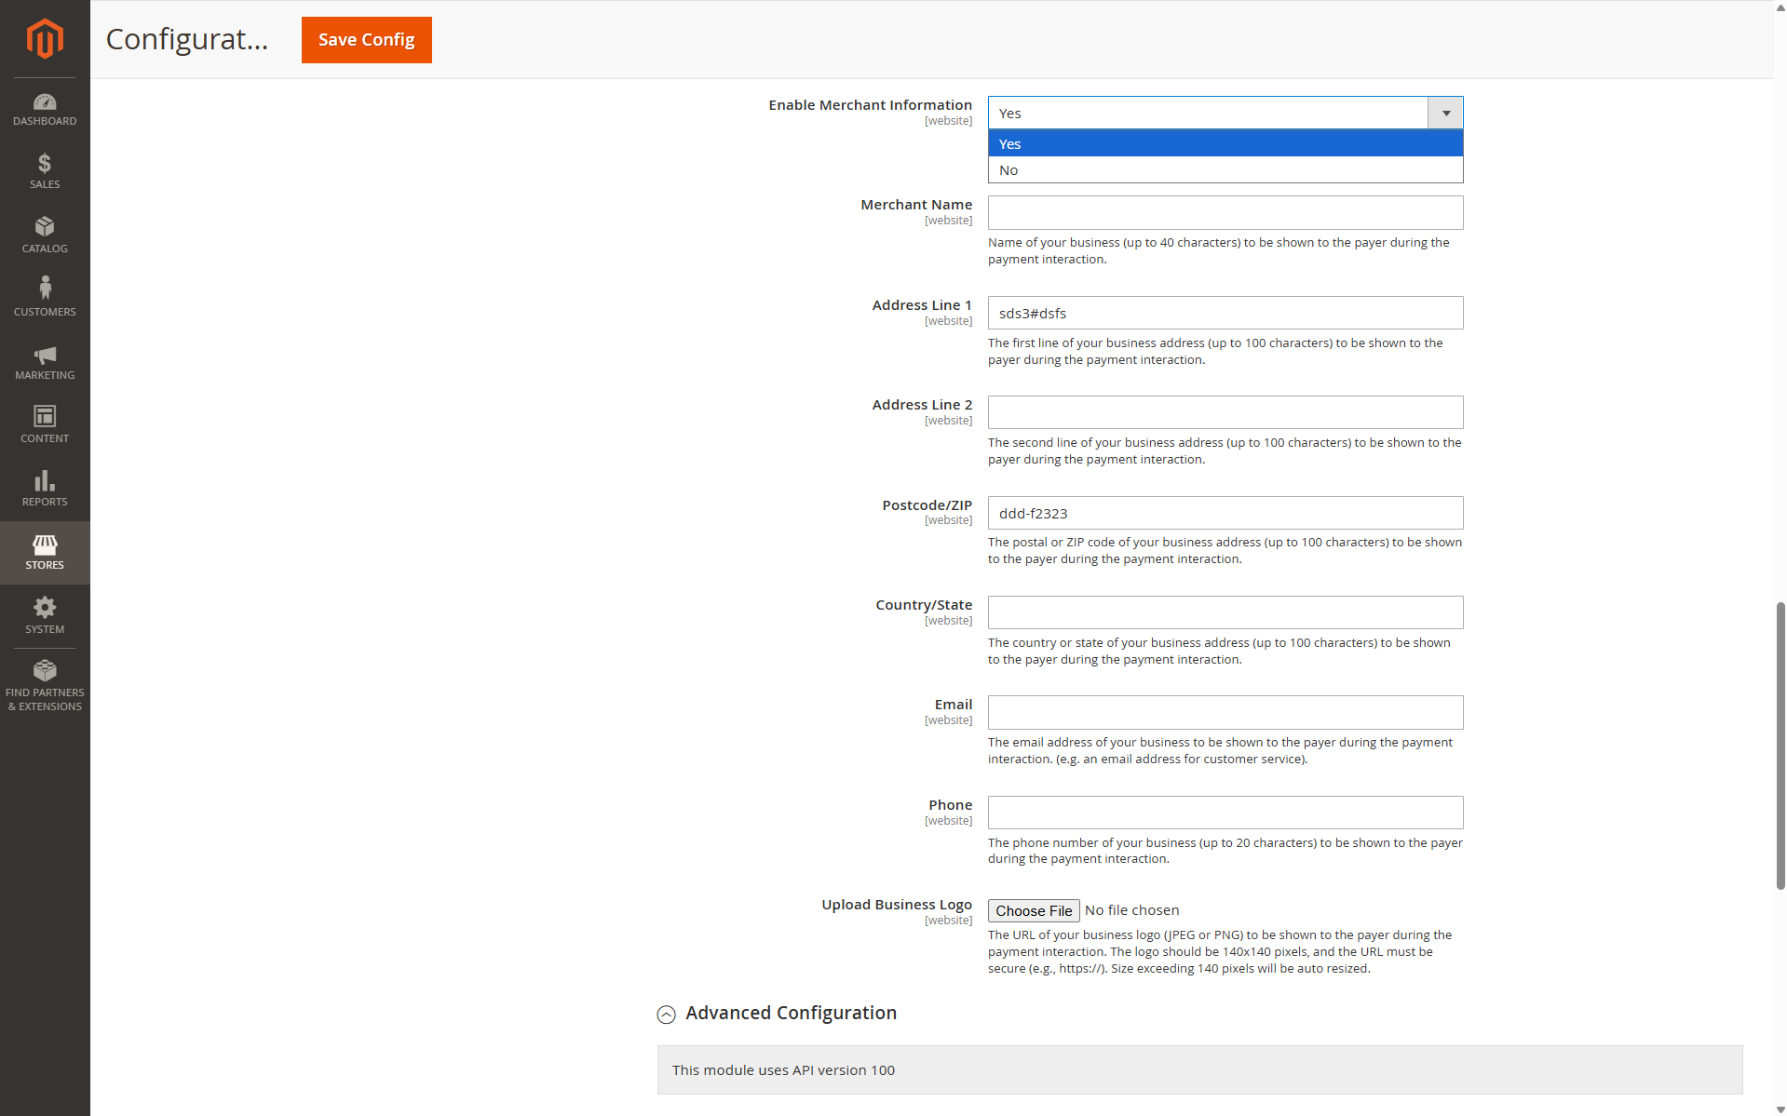
Task: Click Choose File for business logo
Action: (x=1034, y=910)
